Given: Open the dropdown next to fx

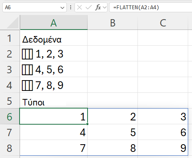Looking at the screenshot, I should [x=104, y=8].
